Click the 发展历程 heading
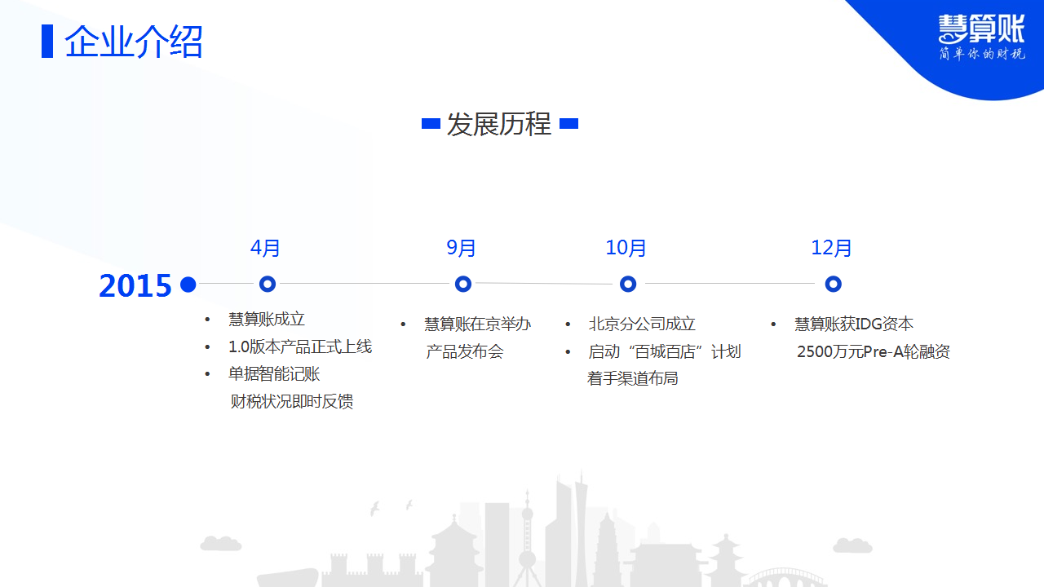Screen dimensions: 1044x587 pyautogui.click(x=499, y=124)
